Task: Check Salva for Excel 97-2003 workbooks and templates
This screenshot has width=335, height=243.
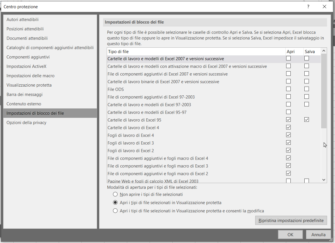Action: 307,104
